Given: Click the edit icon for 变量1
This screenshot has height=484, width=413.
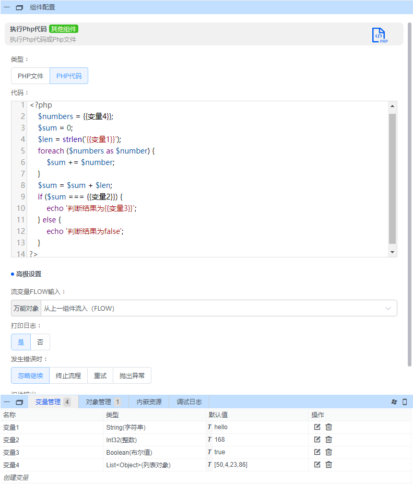Looking at the screenshot, I should click(317, 427).
